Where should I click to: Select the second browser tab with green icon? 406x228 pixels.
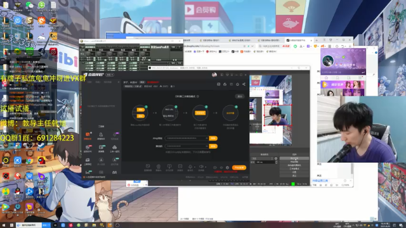[x=241, y=41]
